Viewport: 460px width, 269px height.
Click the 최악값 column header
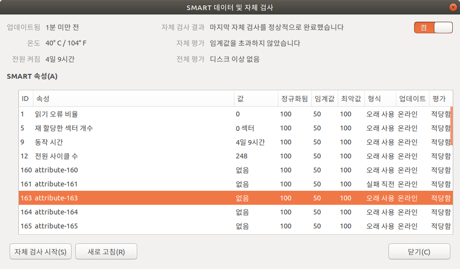[351, 99]
